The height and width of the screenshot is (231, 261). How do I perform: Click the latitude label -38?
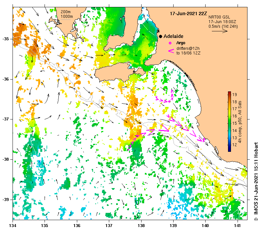pos(5,159)
